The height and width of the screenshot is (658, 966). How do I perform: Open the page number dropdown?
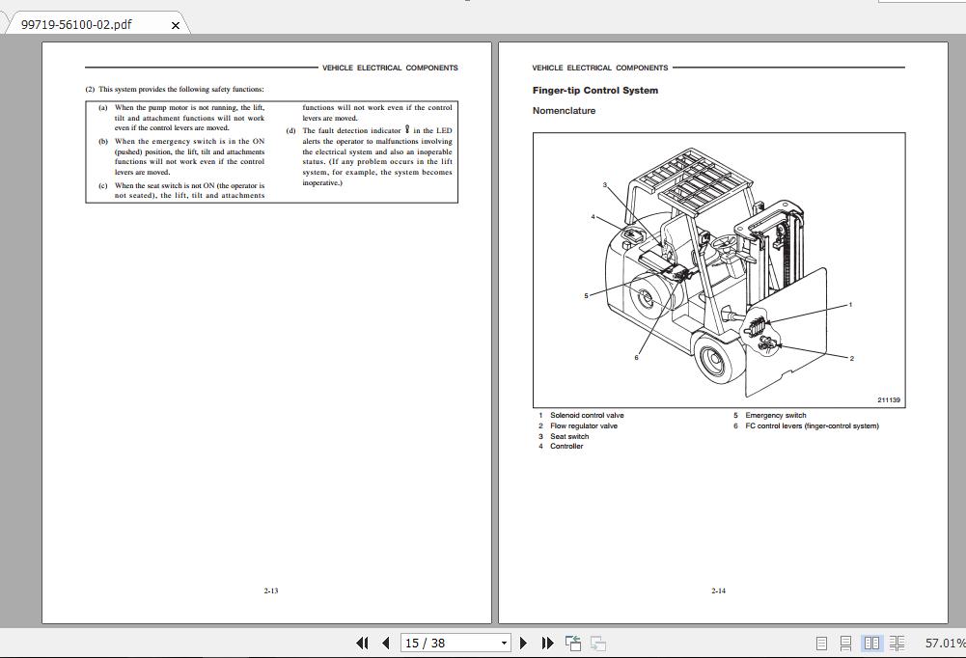tap(504, 642)
